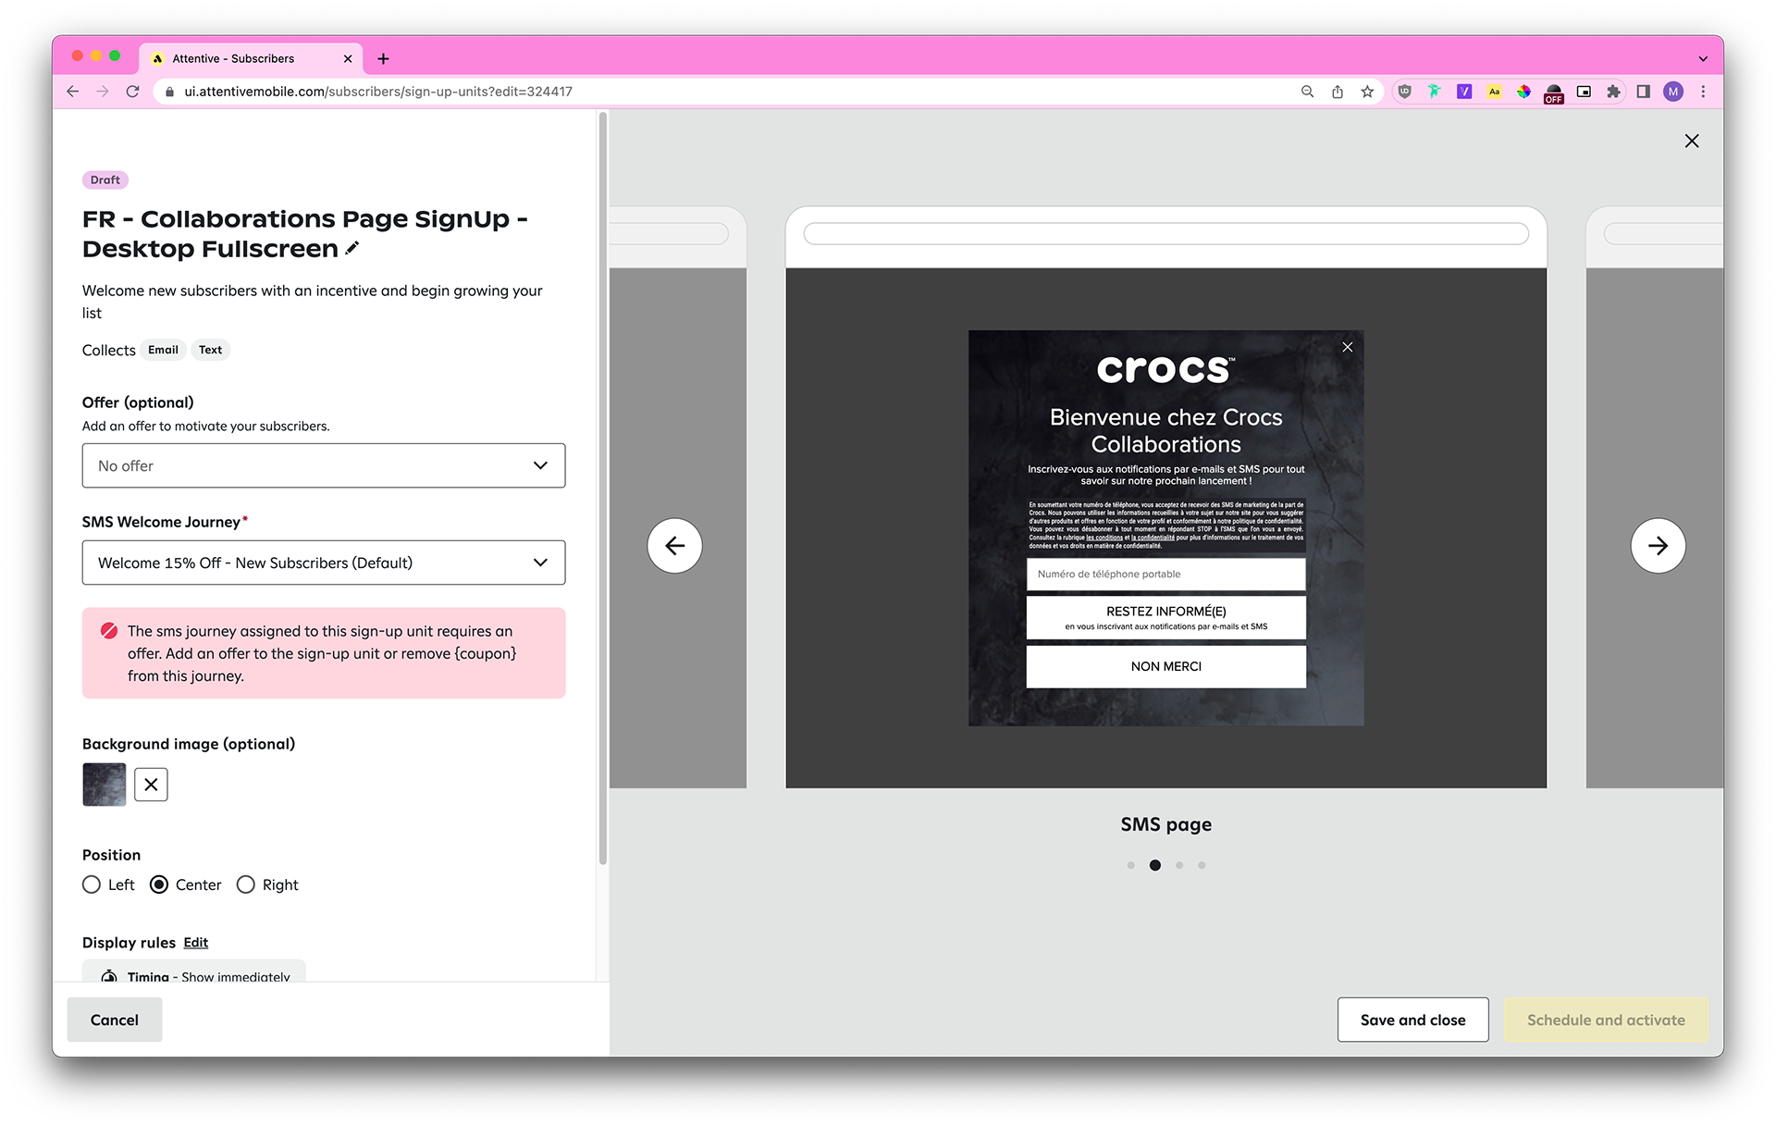1776x1126 pixels.
Task: Open the browser extensions puzzle icon
Action: [x=1613, y=92]
